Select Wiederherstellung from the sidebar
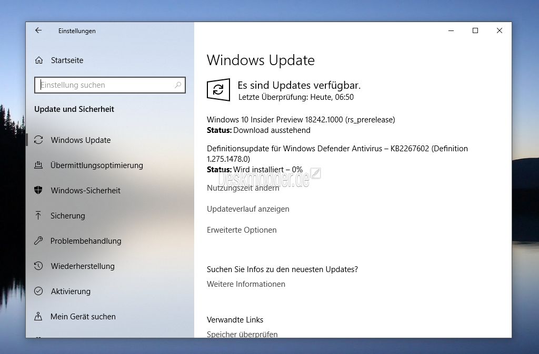 (x=83, y=266)
